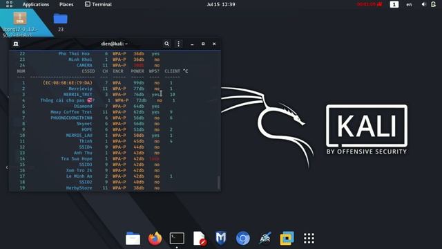442x249 pixels.
Task: Open Terminal from the dock
Action: pyautogui.click(x=177, y=238)
